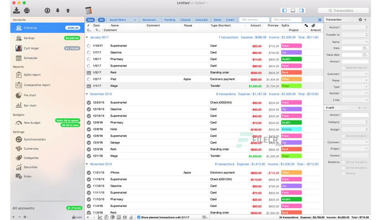381x220 pixels.
Task: Select the Cleared filter
Action: 185,20
